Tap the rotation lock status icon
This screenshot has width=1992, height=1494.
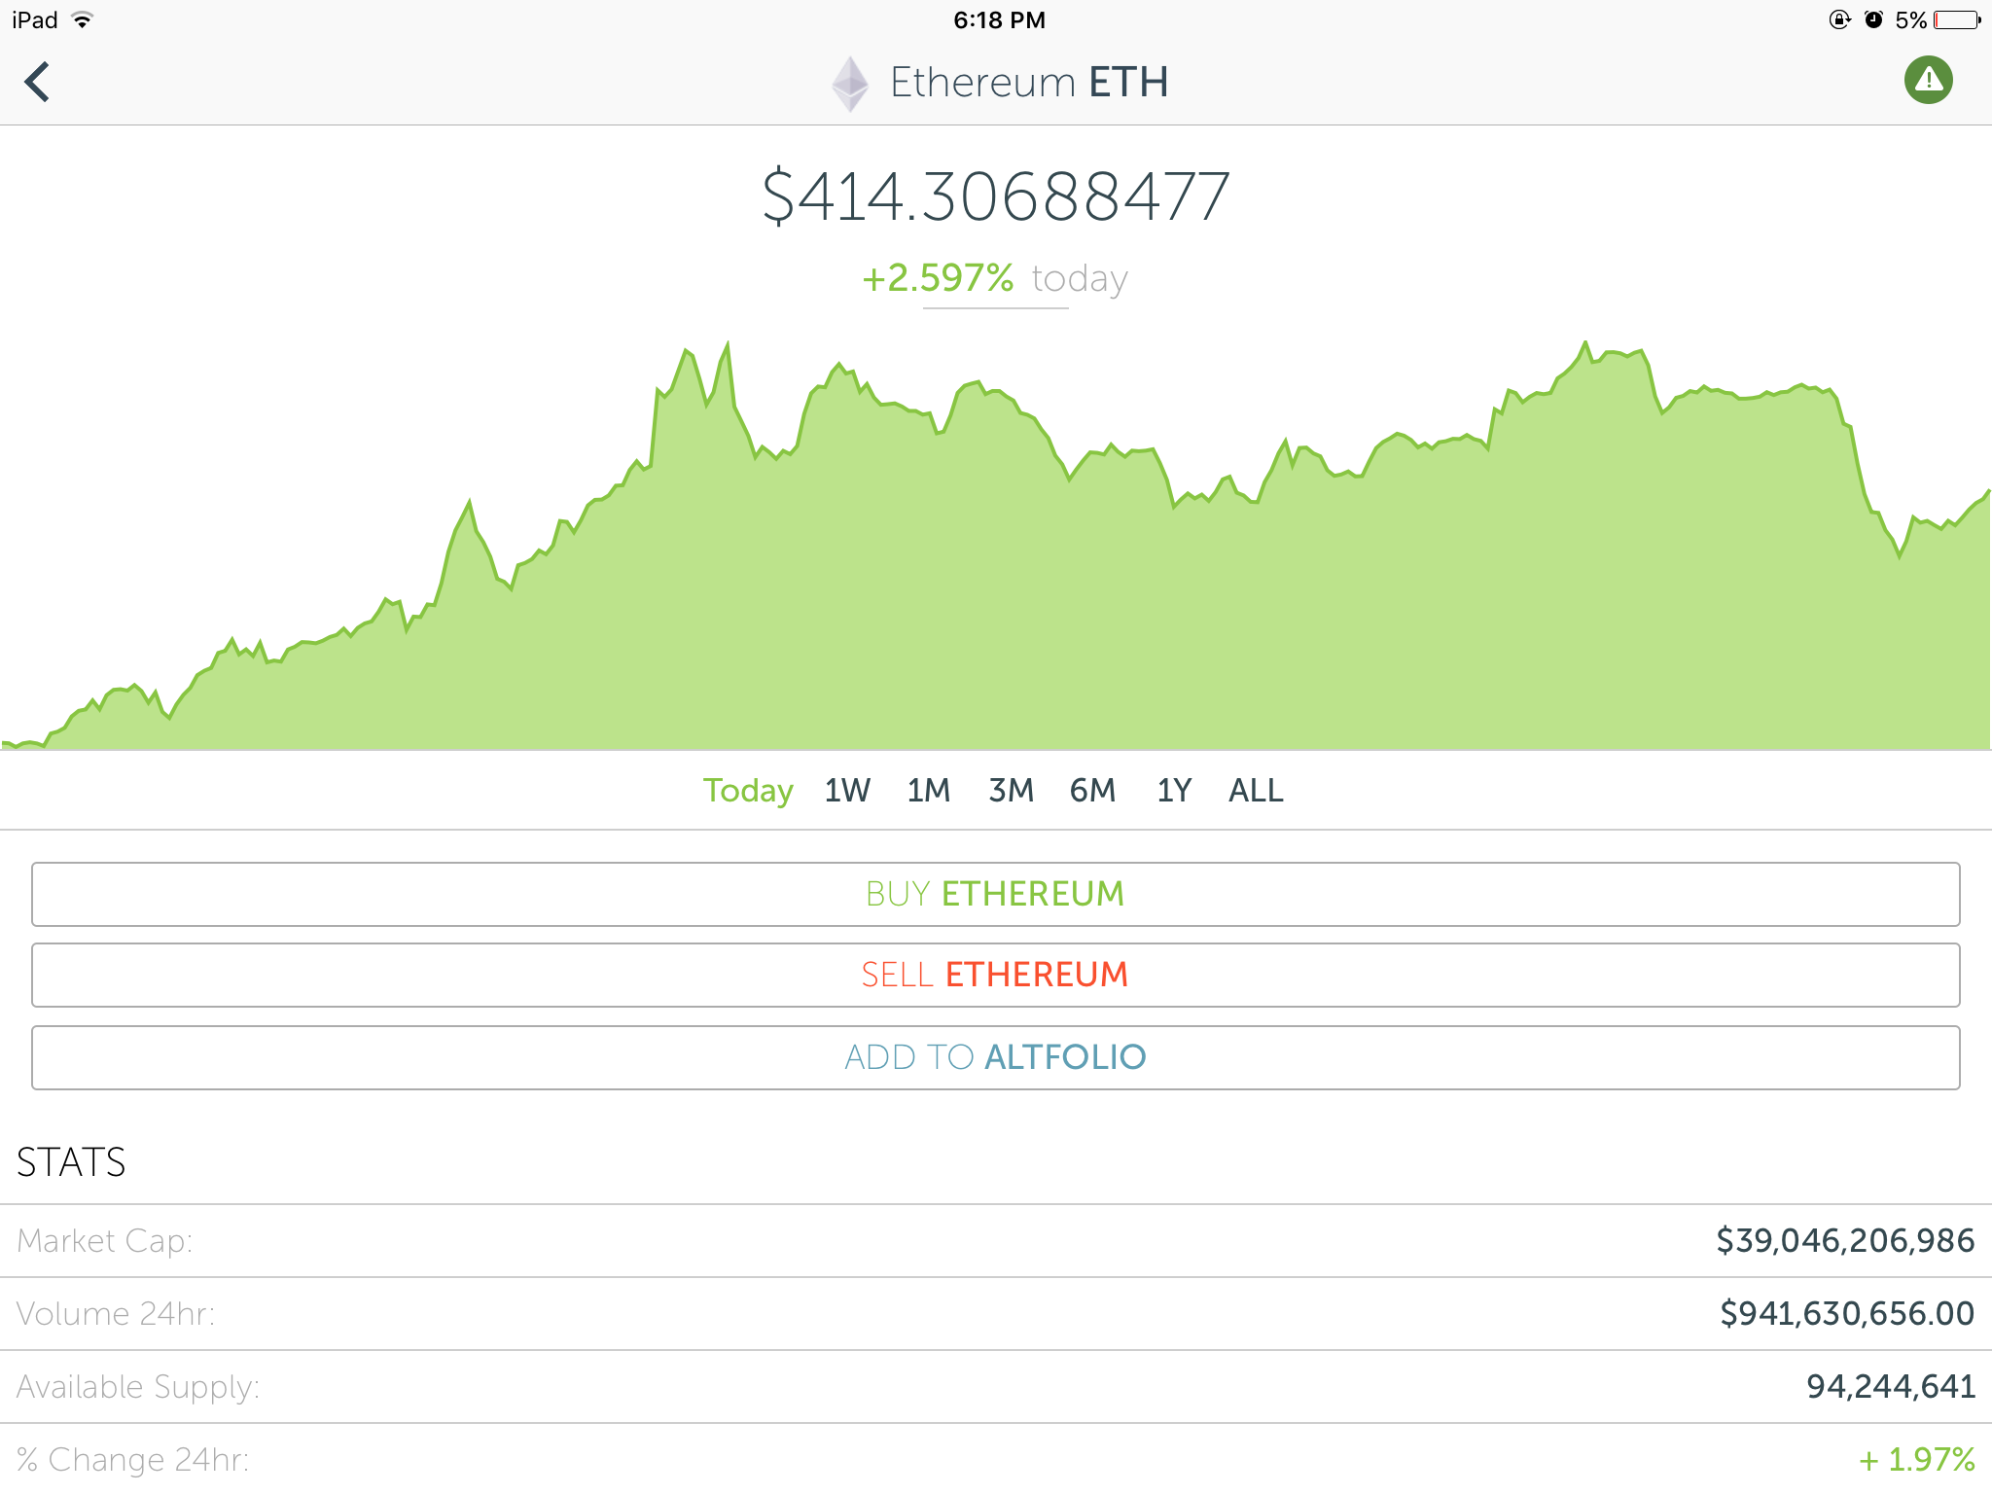pyautogui.click(x=1839, y=20)
